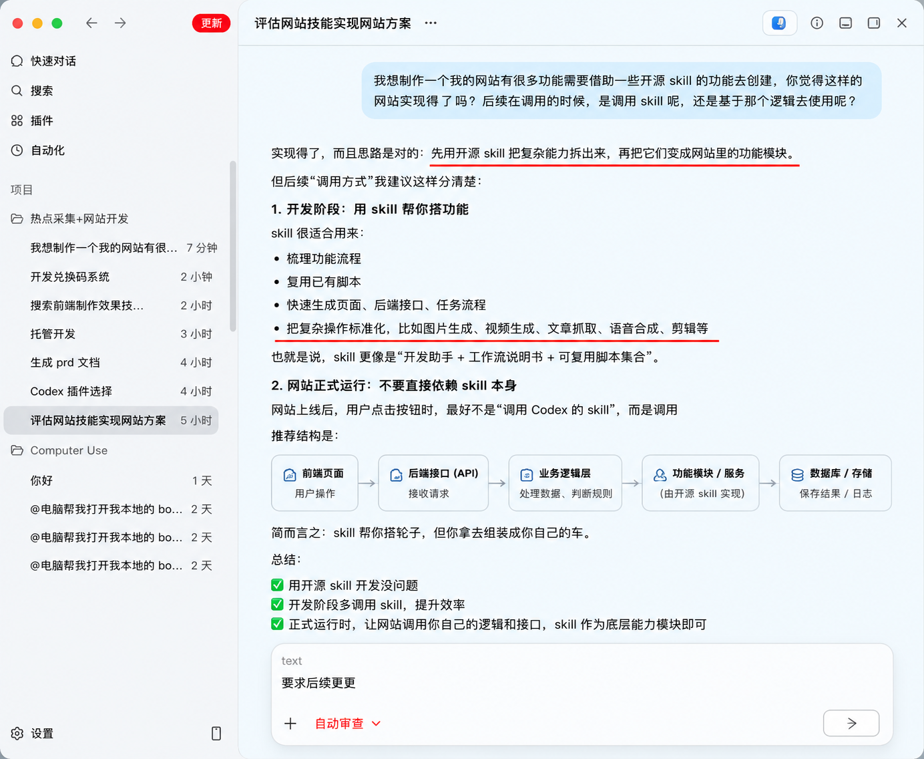
Task: Collapse the Computer Use project folder
Action: click(x=17, y=450)
